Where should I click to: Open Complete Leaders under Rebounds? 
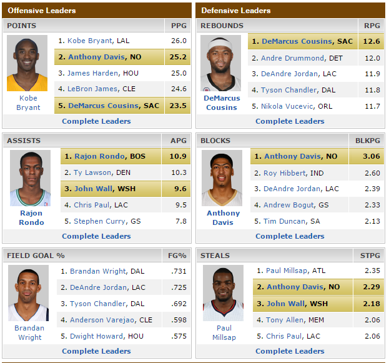pos(290,121)
